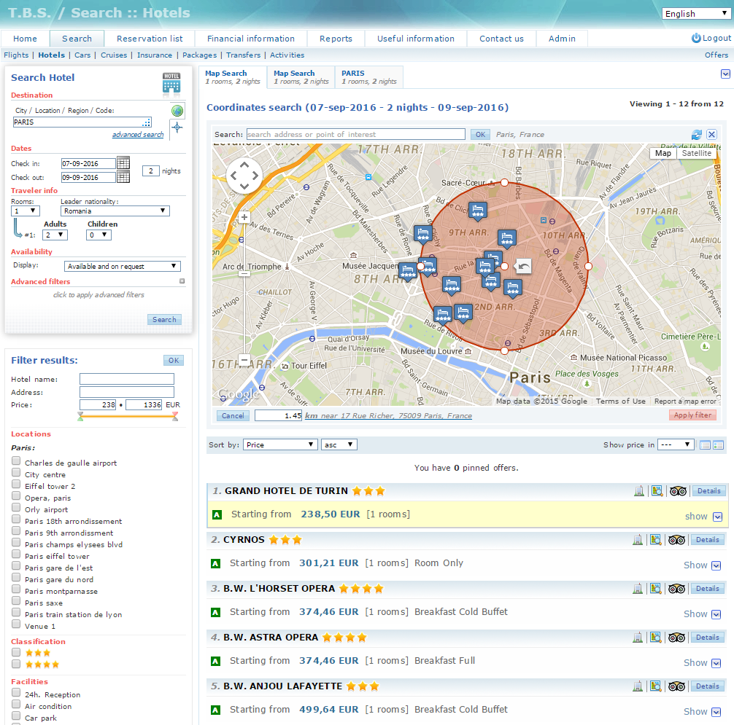Close the map search panel

click(x=711, y=135)
